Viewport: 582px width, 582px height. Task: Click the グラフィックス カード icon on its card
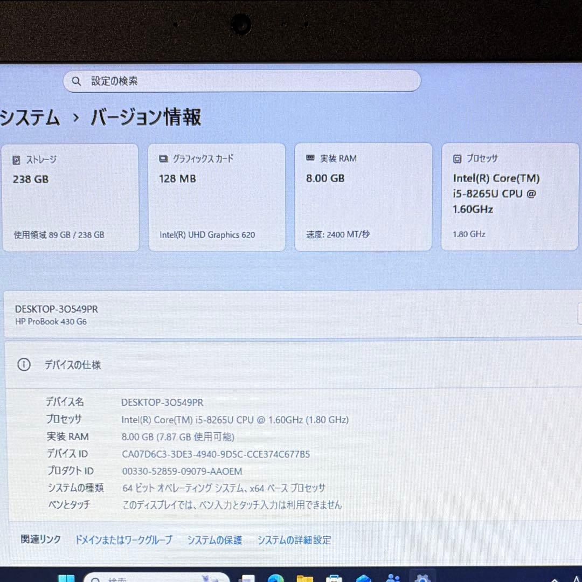coord(163,158)
